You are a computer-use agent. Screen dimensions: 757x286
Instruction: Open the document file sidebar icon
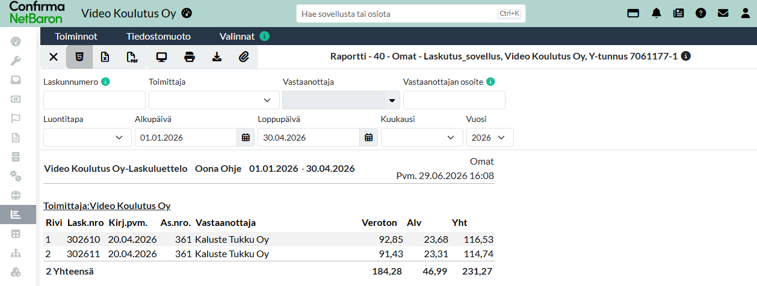pos(16,138)
